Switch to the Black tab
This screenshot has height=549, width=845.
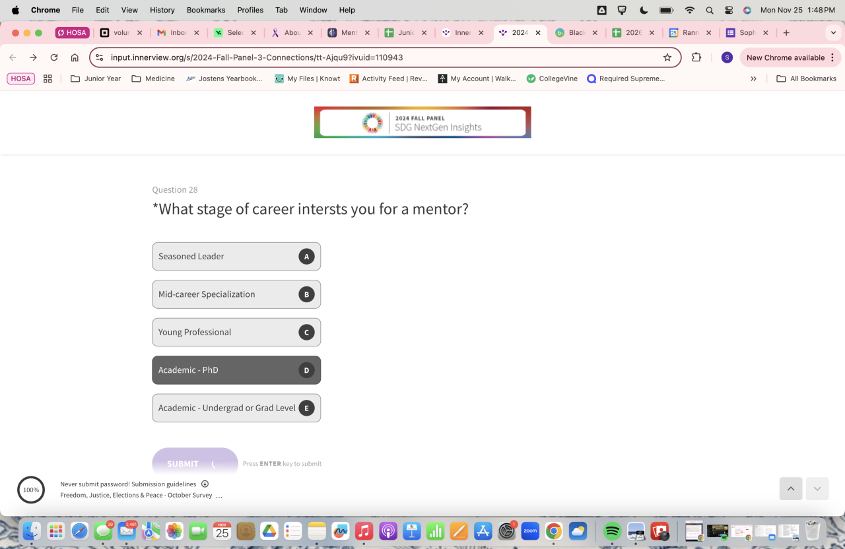tap(578, 32)
